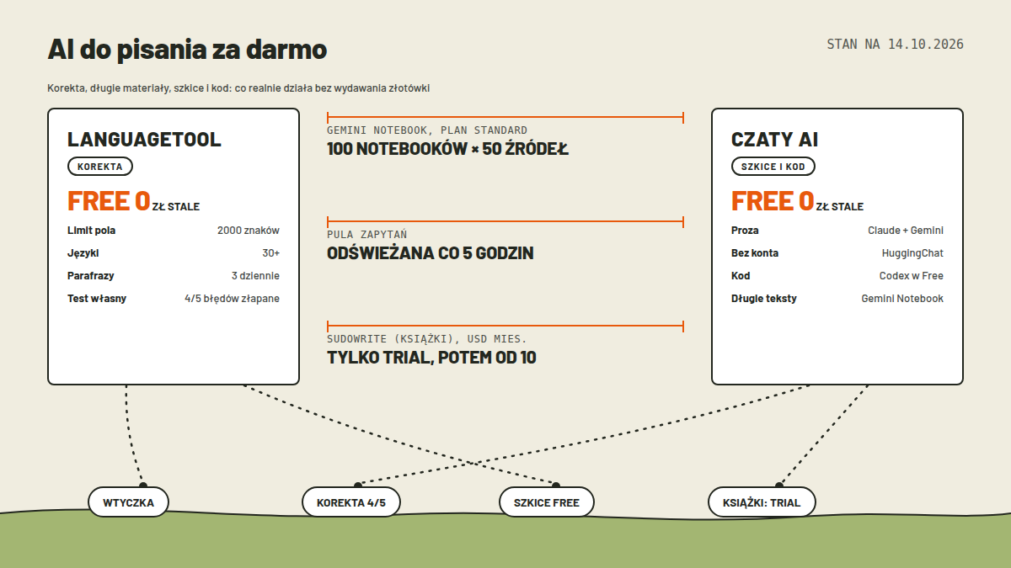The image size is (1011, 568).
Task: Click the "Bez konta" row label
Action: point(755,252)
